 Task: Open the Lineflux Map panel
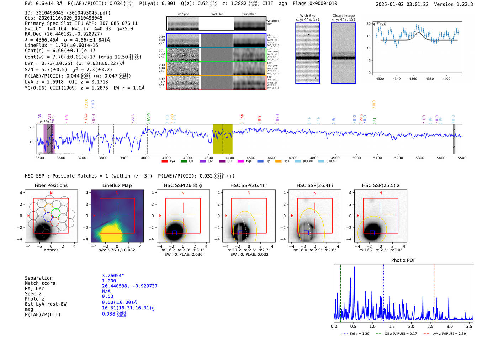[117, 216]
